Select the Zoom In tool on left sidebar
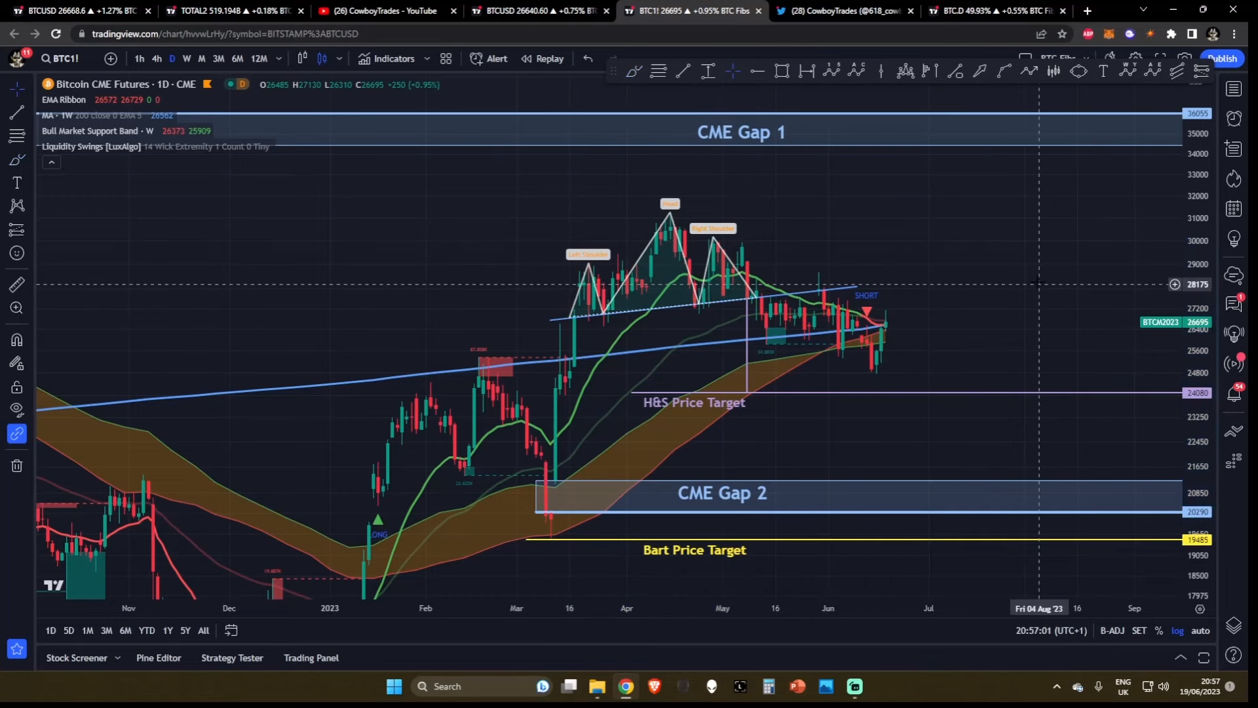This screenshot has width=1258, height=708. [x=16, y=308]
